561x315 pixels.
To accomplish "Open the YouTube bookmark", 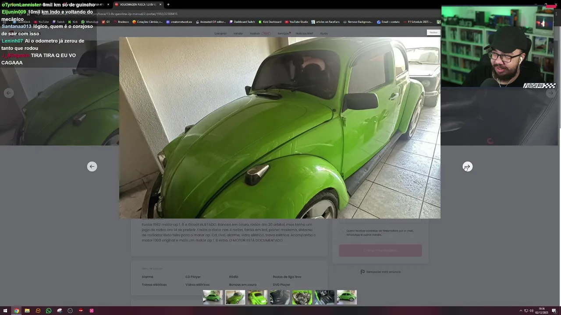I will (41, 22).
